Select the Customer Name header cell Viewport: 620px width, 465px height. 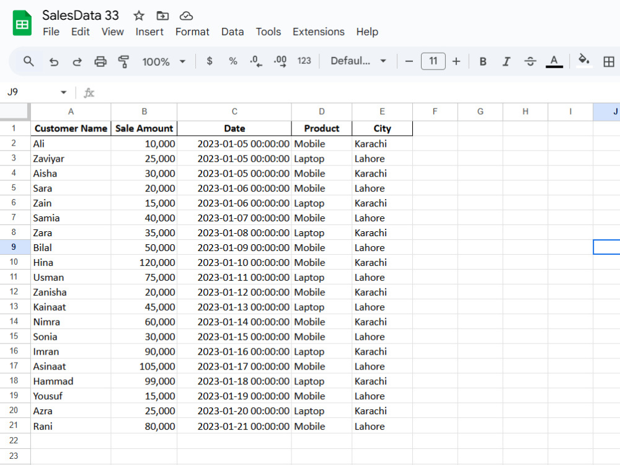tap(71, 128)
